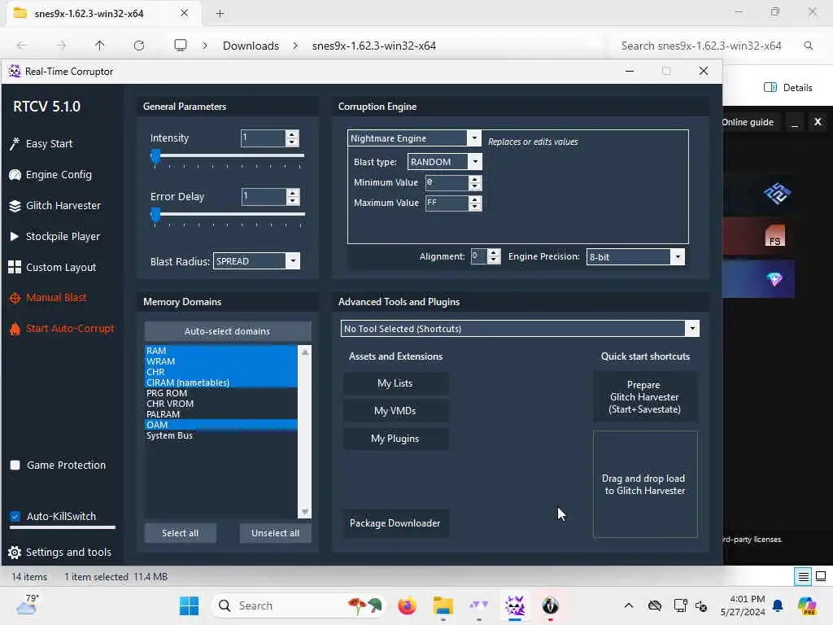
Task: Open My Lists
Action: [x=395, y=384]
